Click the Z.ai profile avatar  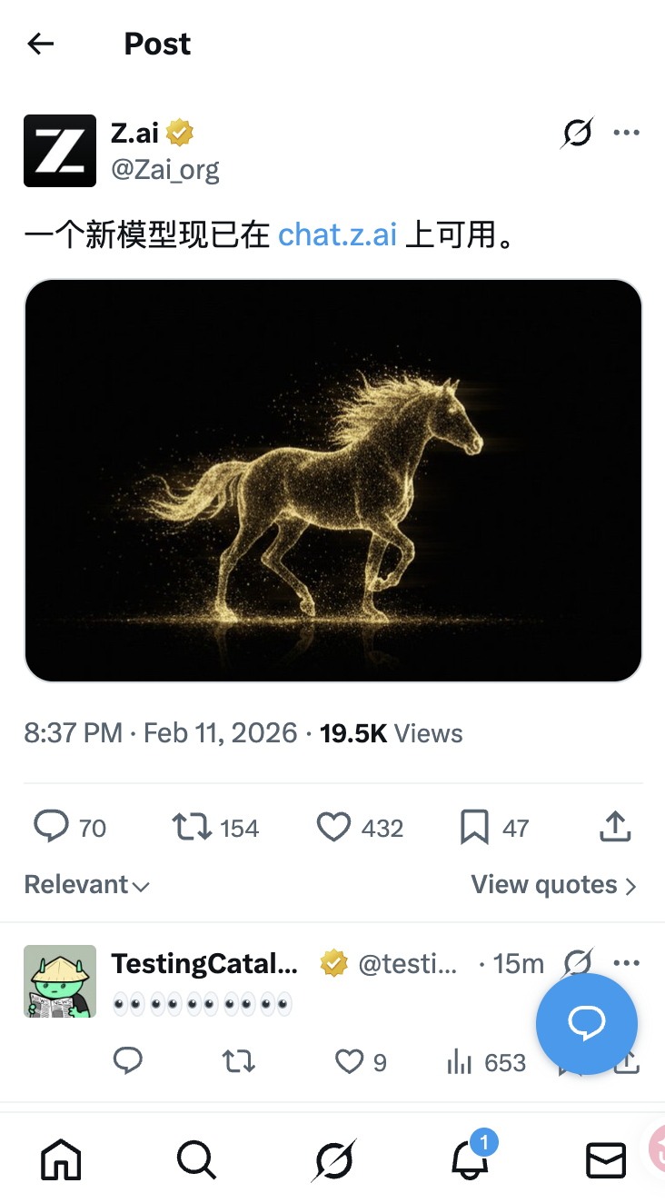click(x=60, y=151)
